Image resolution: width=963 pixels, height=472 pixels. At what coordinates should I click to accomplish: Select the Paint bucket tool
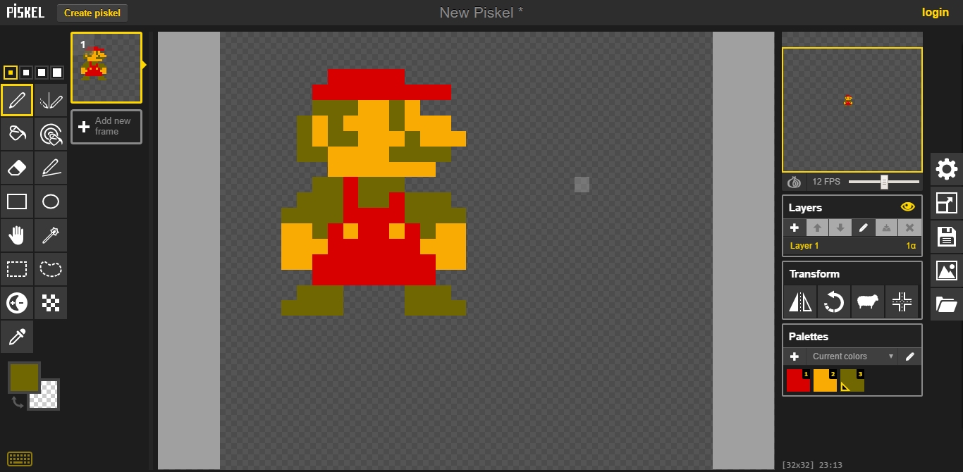[17, 134]
